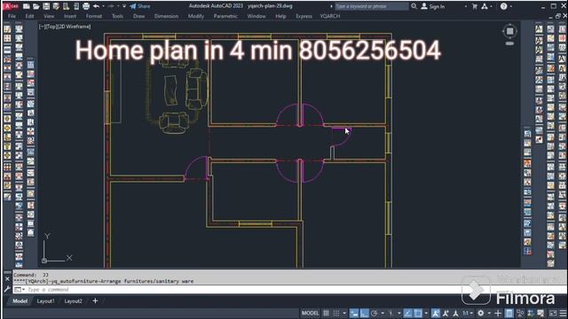This screenshot has height=319, width=568.
Task: Open the Dimension menu
Action: pos(166,16)
